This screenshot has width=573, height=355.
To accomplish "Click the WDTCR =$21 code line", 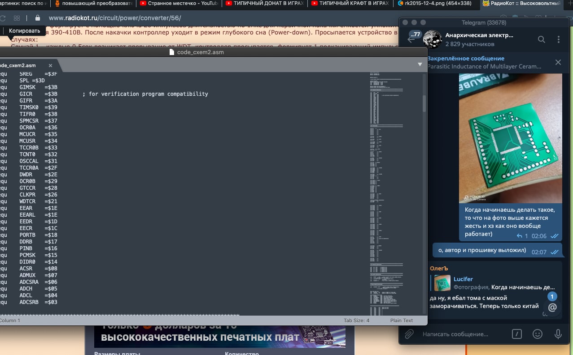I will [29, 201].
